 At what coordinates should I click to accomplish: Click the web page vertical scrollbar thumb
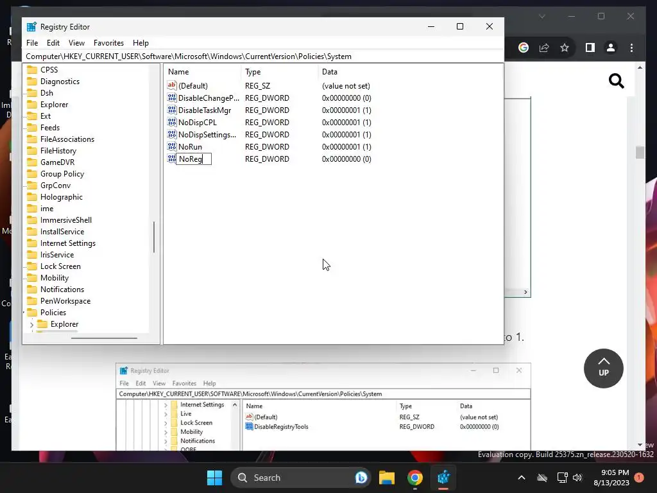point(640,152)
